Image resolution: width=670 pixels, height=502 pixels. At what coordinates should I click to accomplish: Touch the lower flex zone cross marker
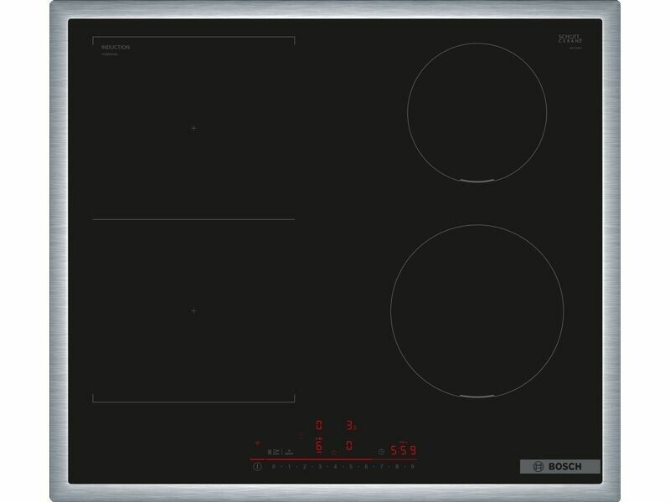193,310
